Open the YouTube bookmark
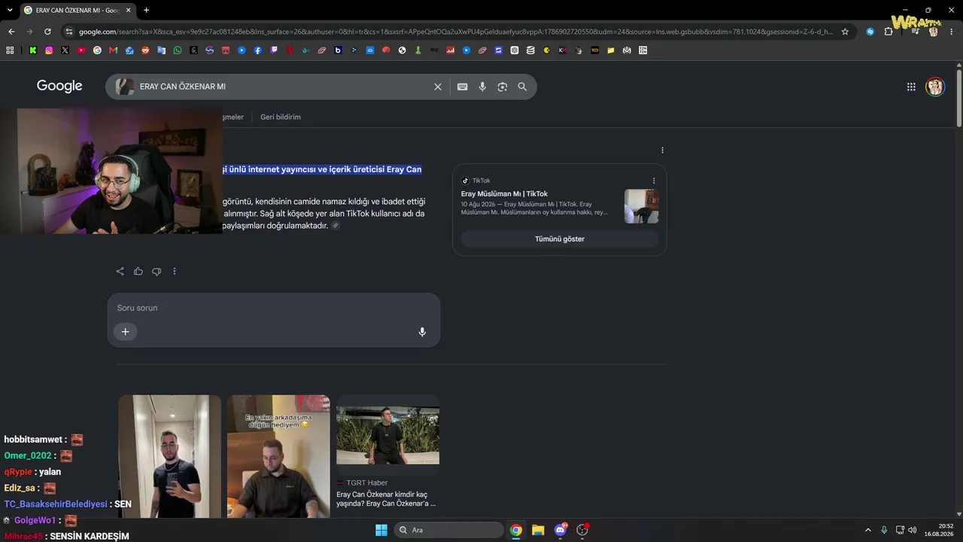The width and height of the screenshot is (963, 542). [x=81, y=50]
